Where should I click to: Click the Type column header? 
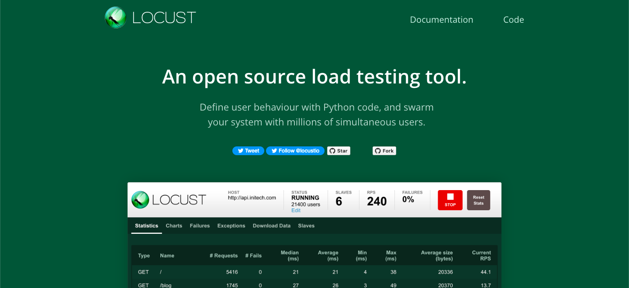pos(144,256)
